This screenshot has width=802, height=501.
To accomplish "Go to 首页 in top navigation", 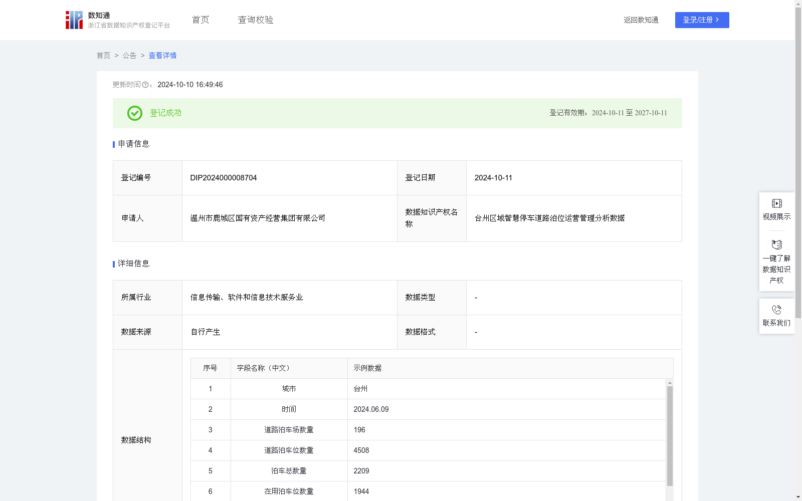I will coord(200,20).
